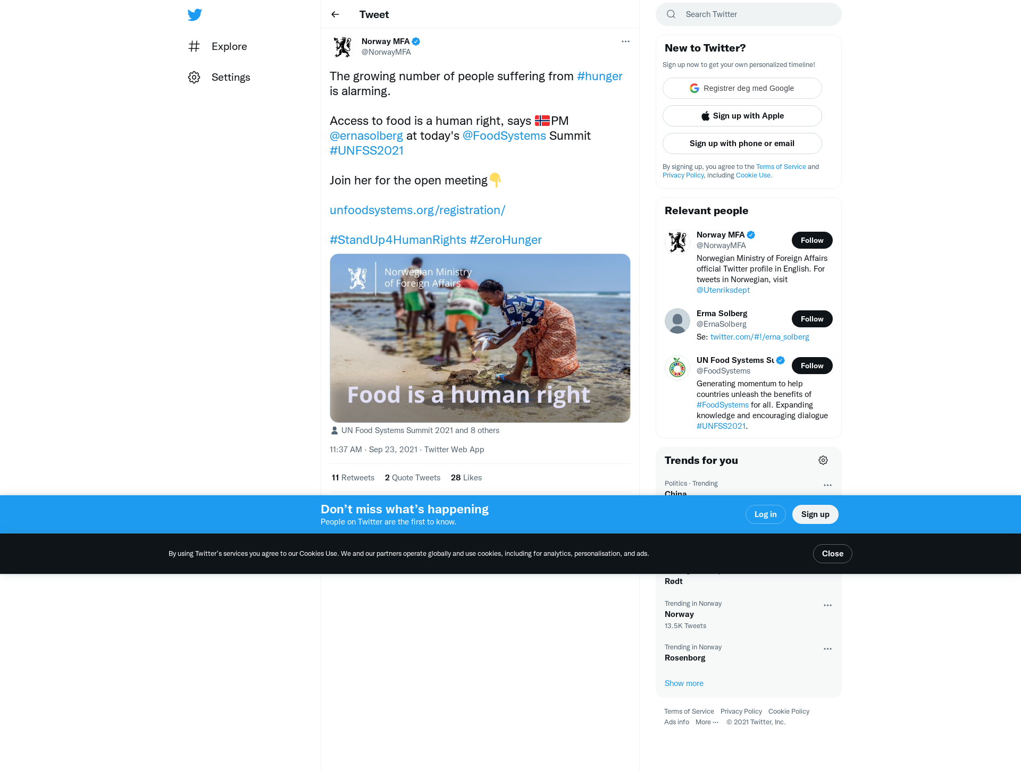Expand options for Norway trend
Image resolution: width=1021 pixels, height=770 pixels.
click(827, 605)
